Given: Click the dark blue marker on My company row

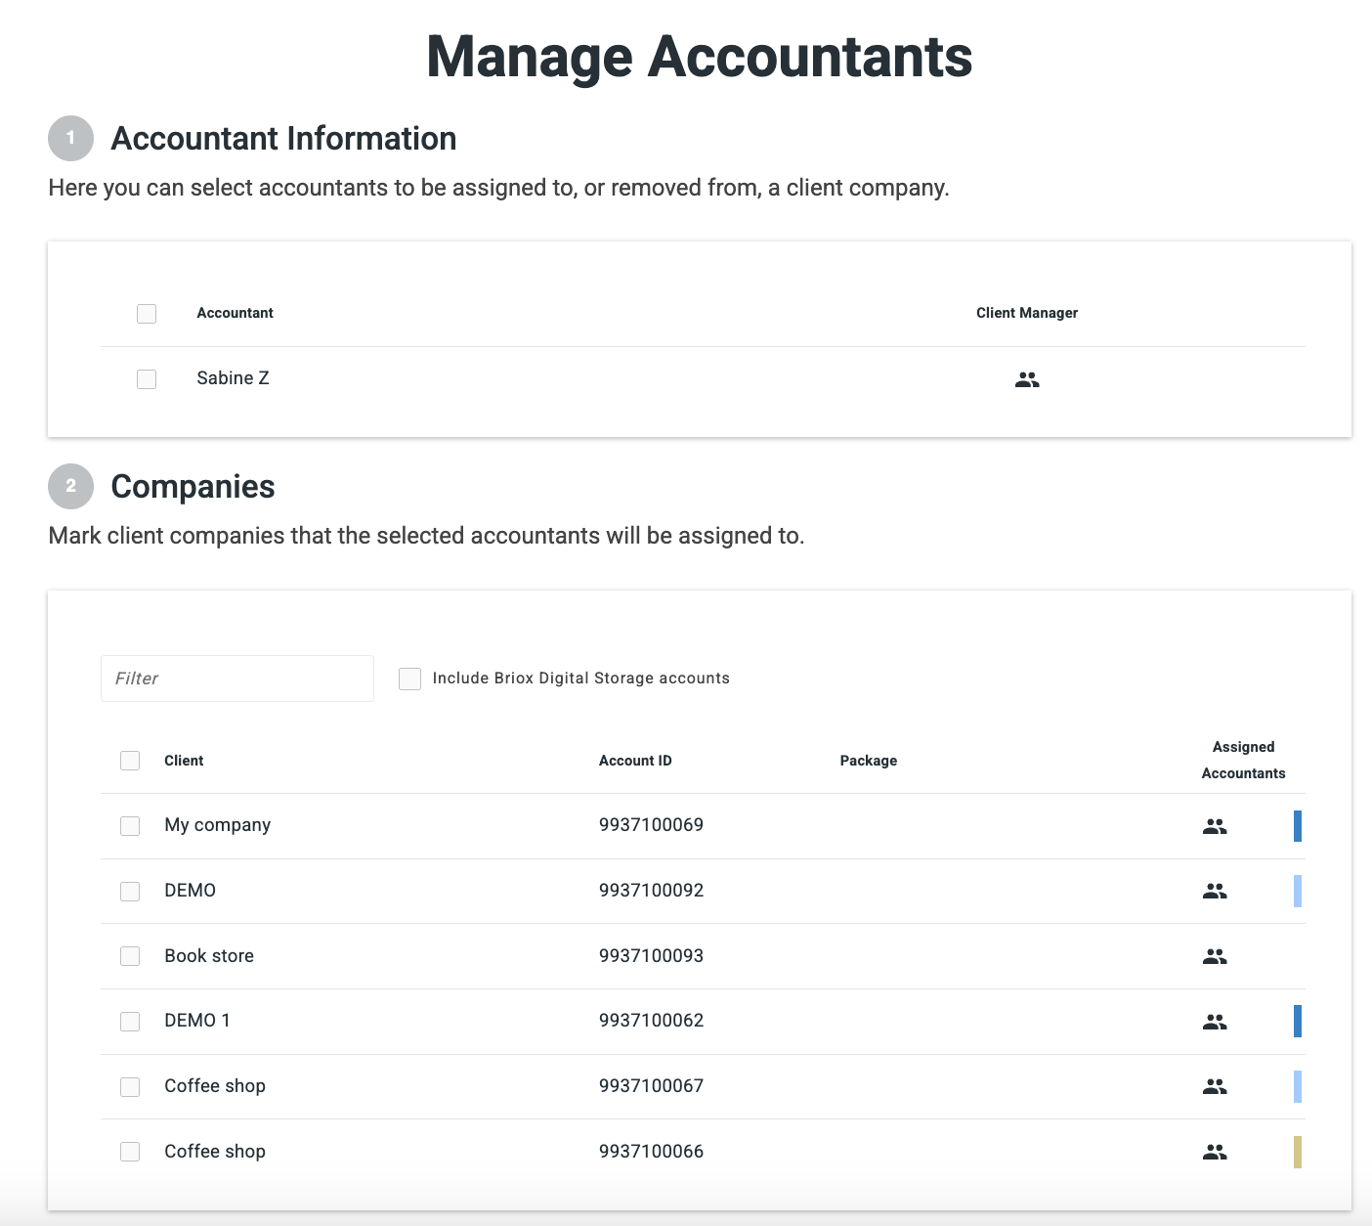Looking at the screenshot, I should pyautogui.click(x=1297, y=826).
